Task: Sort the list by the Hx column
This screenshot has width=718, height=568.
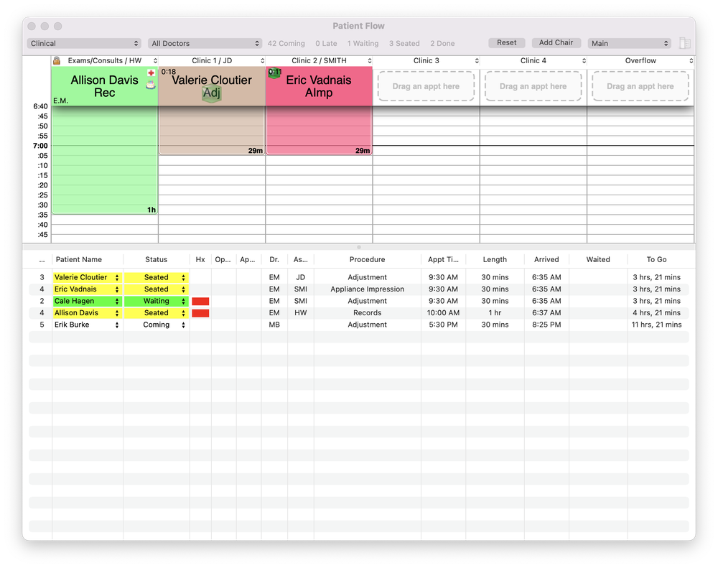Action: coord(200,260)
